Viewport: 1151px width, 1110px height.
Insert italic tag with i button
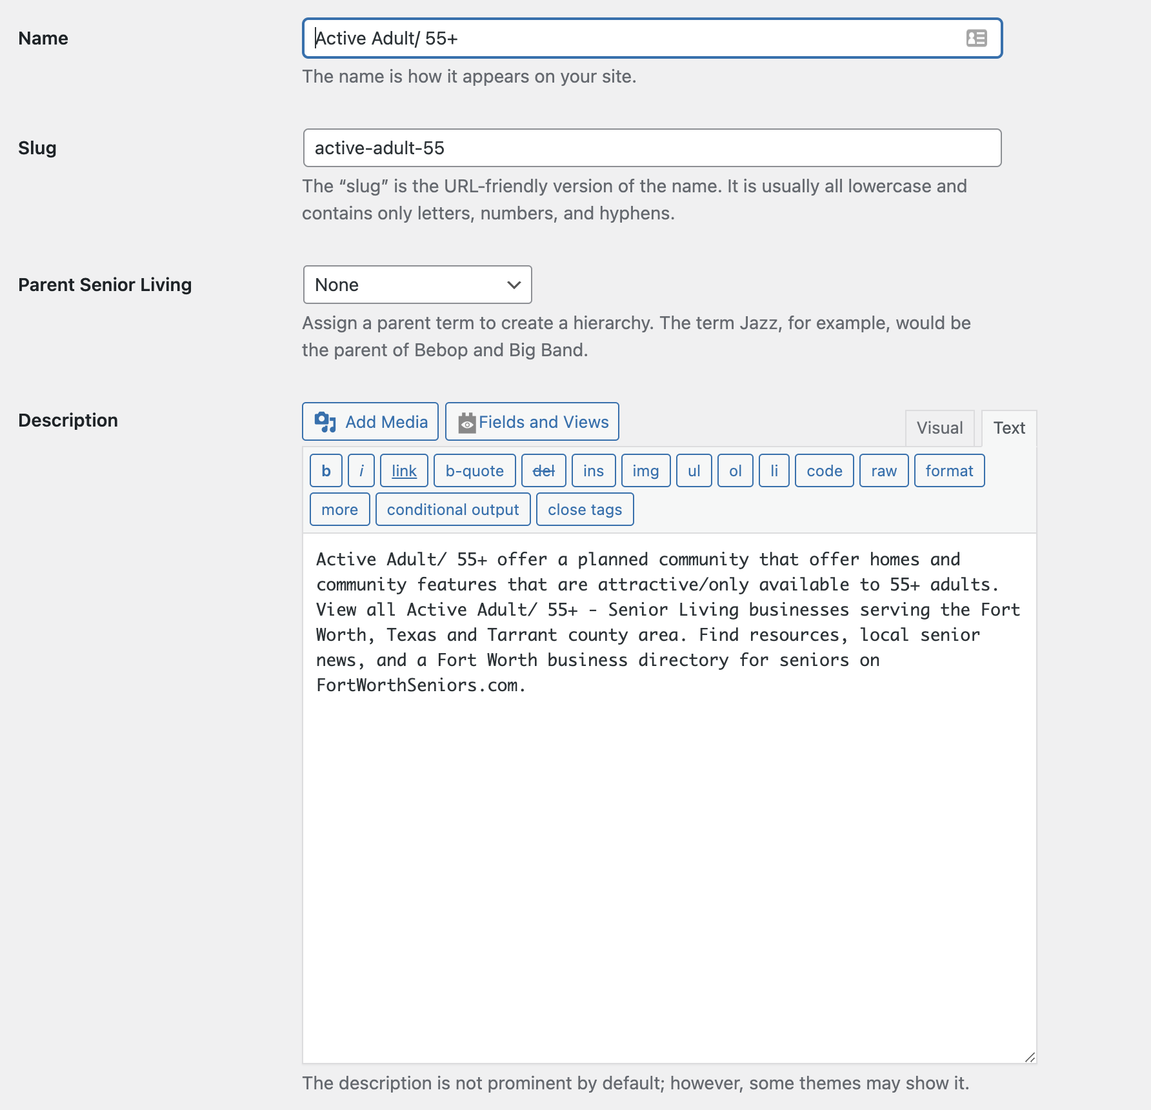click(361, 470)
